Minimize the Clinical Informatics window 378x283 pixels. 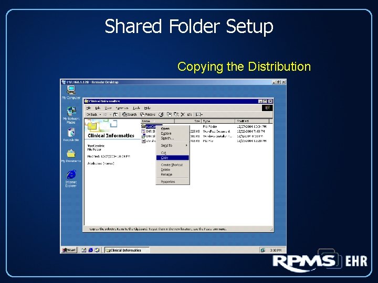point(260,101)
